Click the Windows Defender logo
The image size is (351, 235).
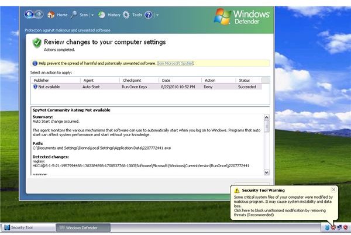(242, 16)
